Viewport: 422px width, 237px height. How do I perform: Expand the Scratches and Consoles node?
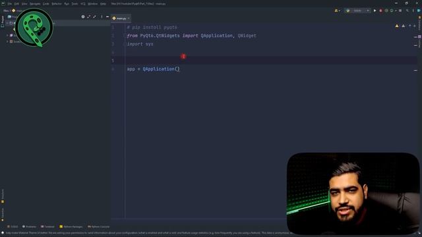click(7, 41)
